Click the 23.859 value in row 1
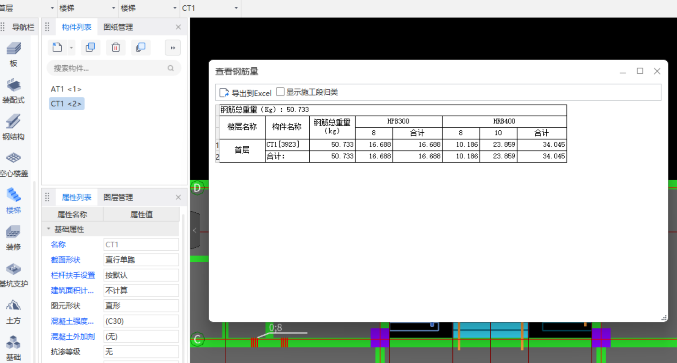Viewport: 677px width, 363px height. (498, 145)
